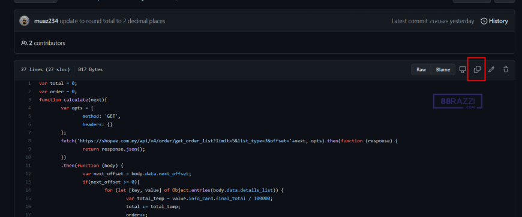The image size is (522, 217).
Task: Open muaz234's profile avatar
Action: pos(25,21)
